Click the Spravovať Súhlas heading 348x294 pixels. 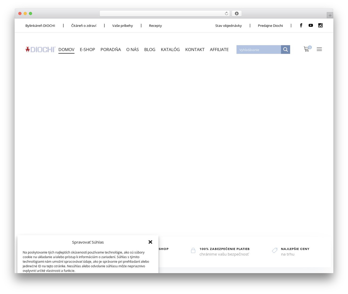pyautogui.click(x=88, y=242)
